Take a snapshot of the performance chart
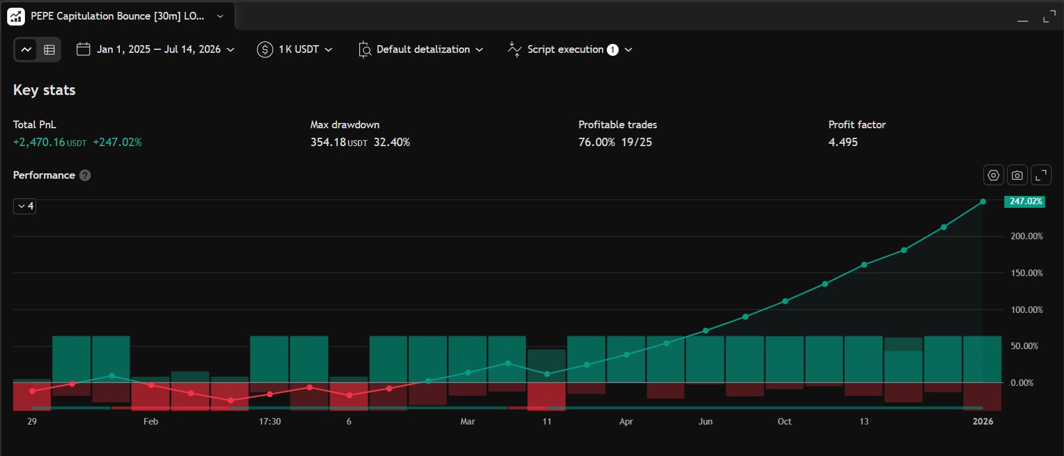This screenshot has width=1064, height=456. tap(1017, 175)
